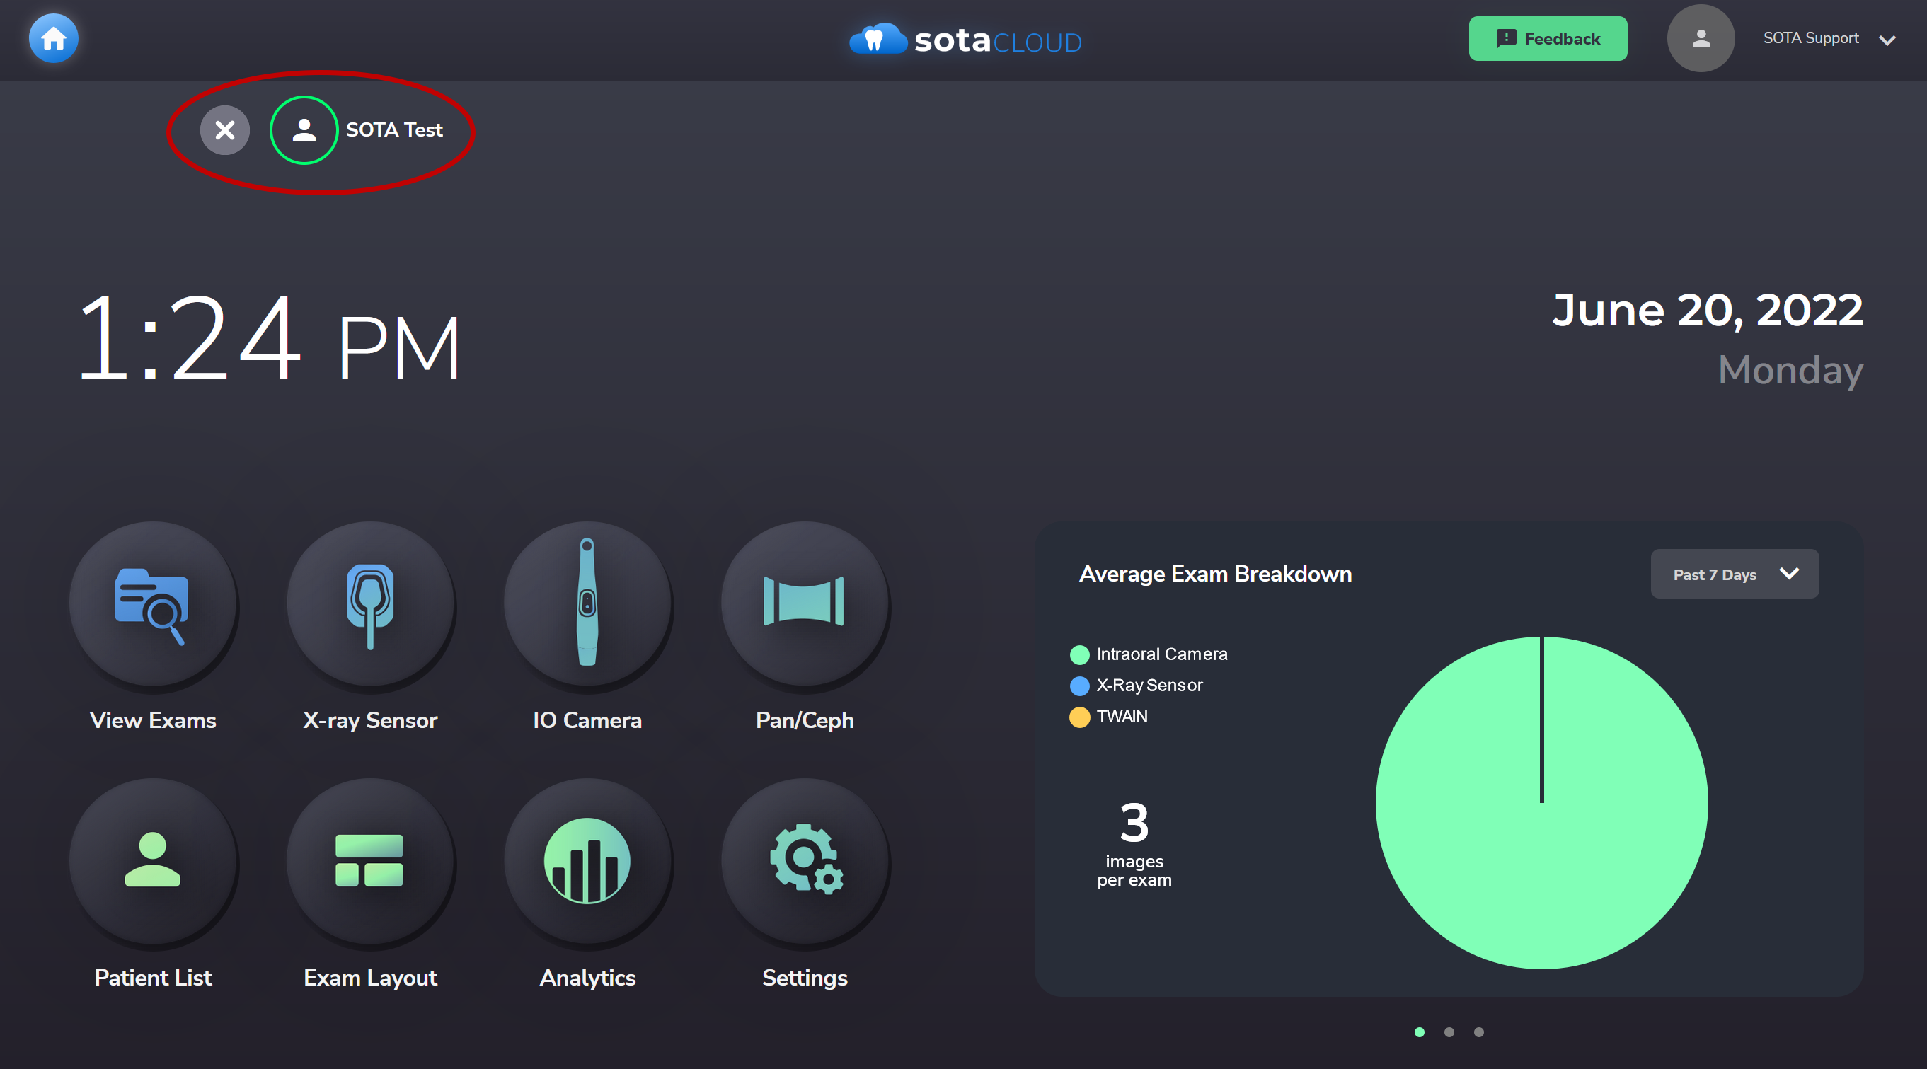The image size is (1927, 1069).
Task: Click the user profile avatar in header
Action: (x=1700, y=38)
